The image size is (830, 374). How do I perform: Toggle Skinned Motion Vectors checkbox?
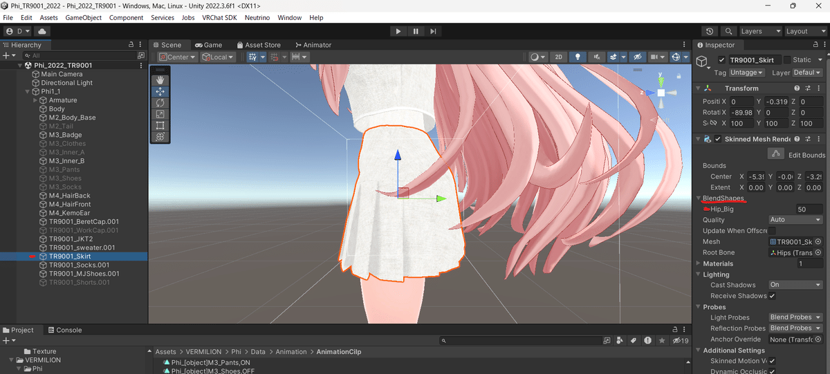772,361
